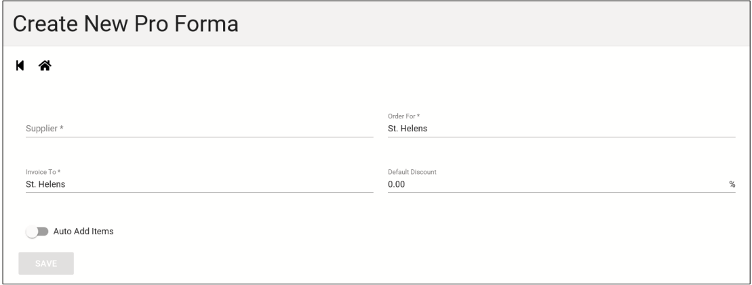
Task: Click the back arrow icon
Action: pos(20,66)
